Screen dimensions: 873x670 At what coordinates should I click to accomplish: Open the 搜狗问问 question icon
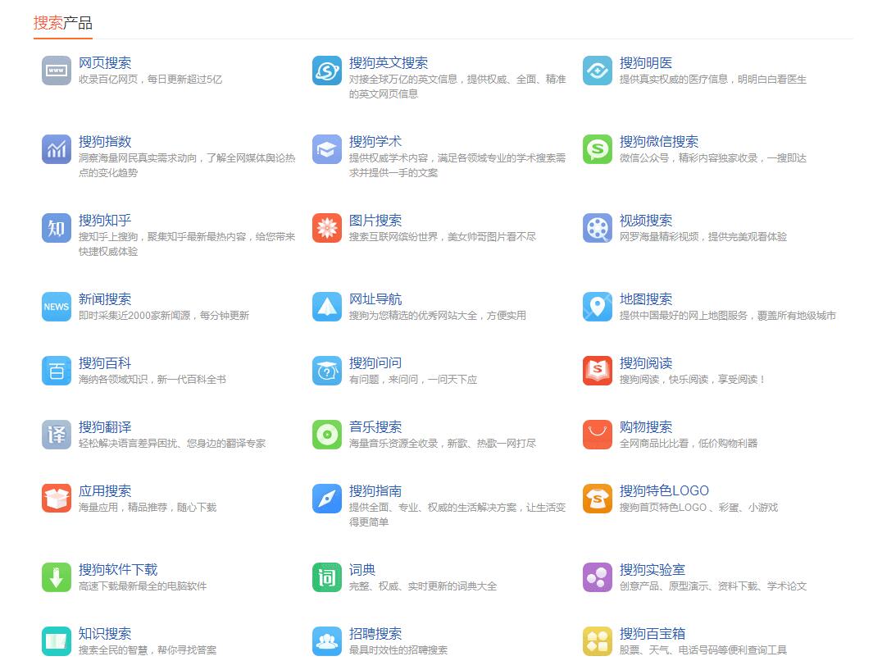click(x=327, y=371)
